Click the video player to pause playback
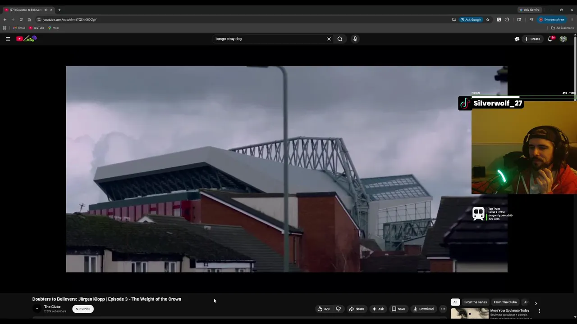Viewport: 577px width, 324px height. coord(287,169)
